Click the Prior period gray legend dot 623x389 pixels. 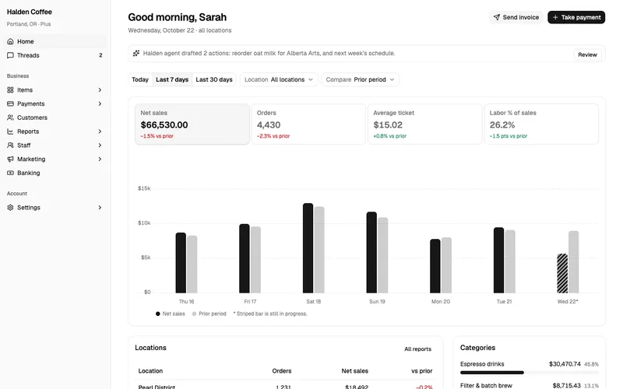click(194, 314)
